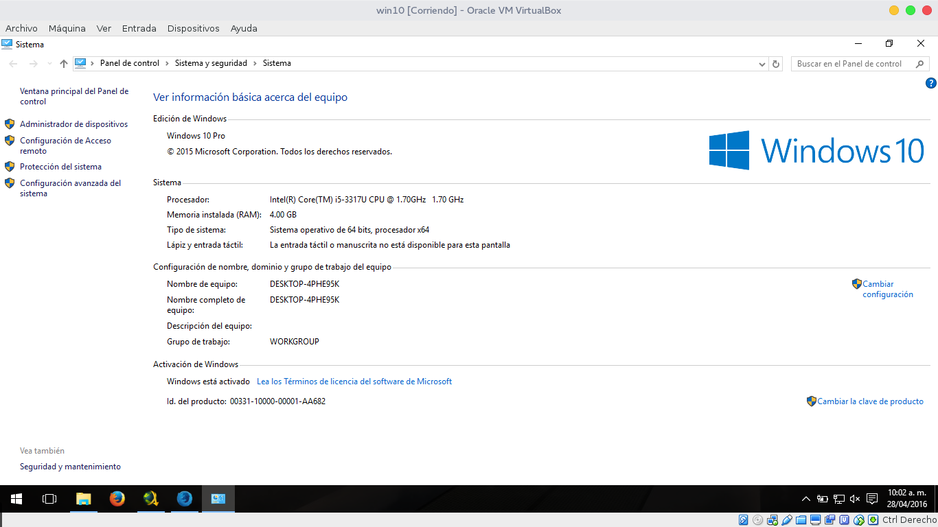Screen dimensions: 938x527
Task: Go forward with the right arrow
Action: [x=33, y=63]
